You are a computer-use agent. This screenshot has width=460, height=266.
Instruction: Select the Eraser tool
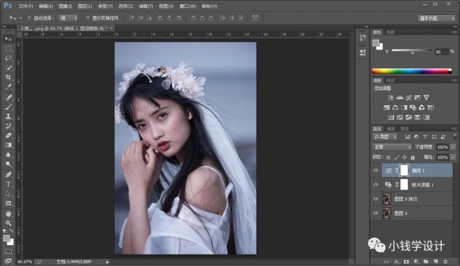coord(8,136)
